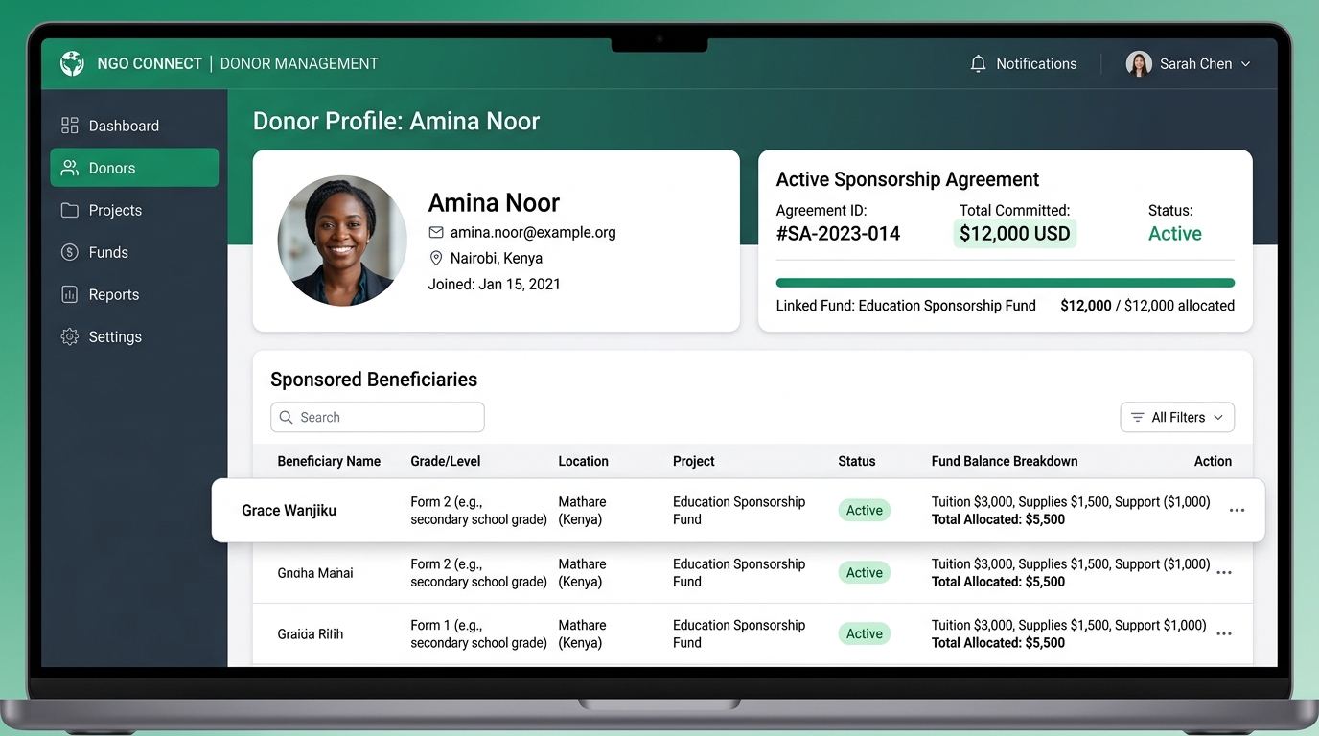1319x736 pixels.
Task: Open the All Filters dropdown
Action: (1177, 417)
